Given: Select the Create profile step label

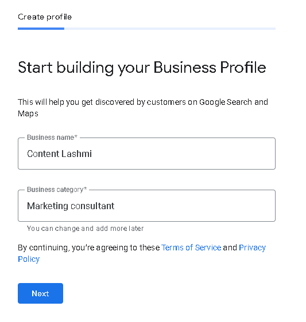Looking at the screenshot, I should [45, 17].
